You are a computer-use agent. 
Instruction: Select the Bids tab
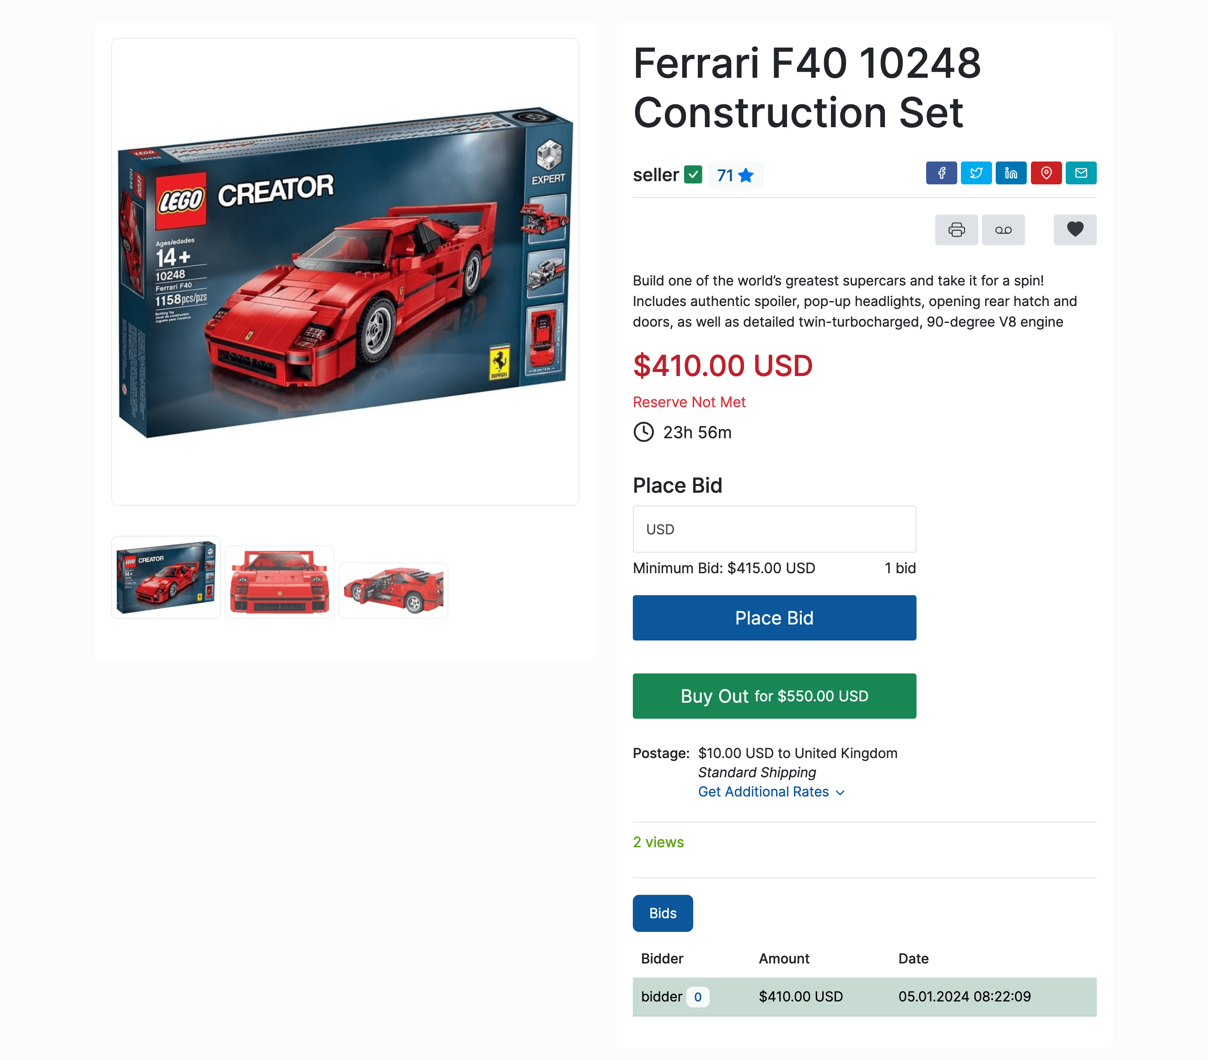tap(663, 914)
